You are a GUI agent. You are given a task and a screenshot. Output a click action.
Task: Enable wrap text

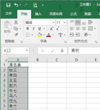[90, 22]
